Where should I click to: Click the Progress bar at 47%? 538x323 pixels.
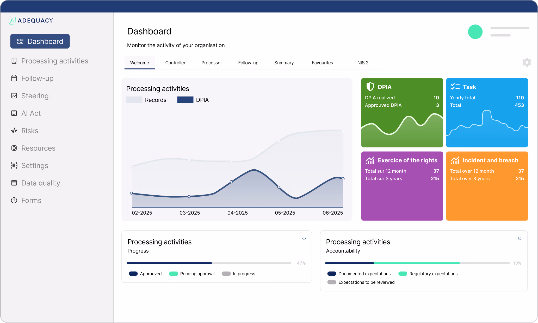coord(208,263)
